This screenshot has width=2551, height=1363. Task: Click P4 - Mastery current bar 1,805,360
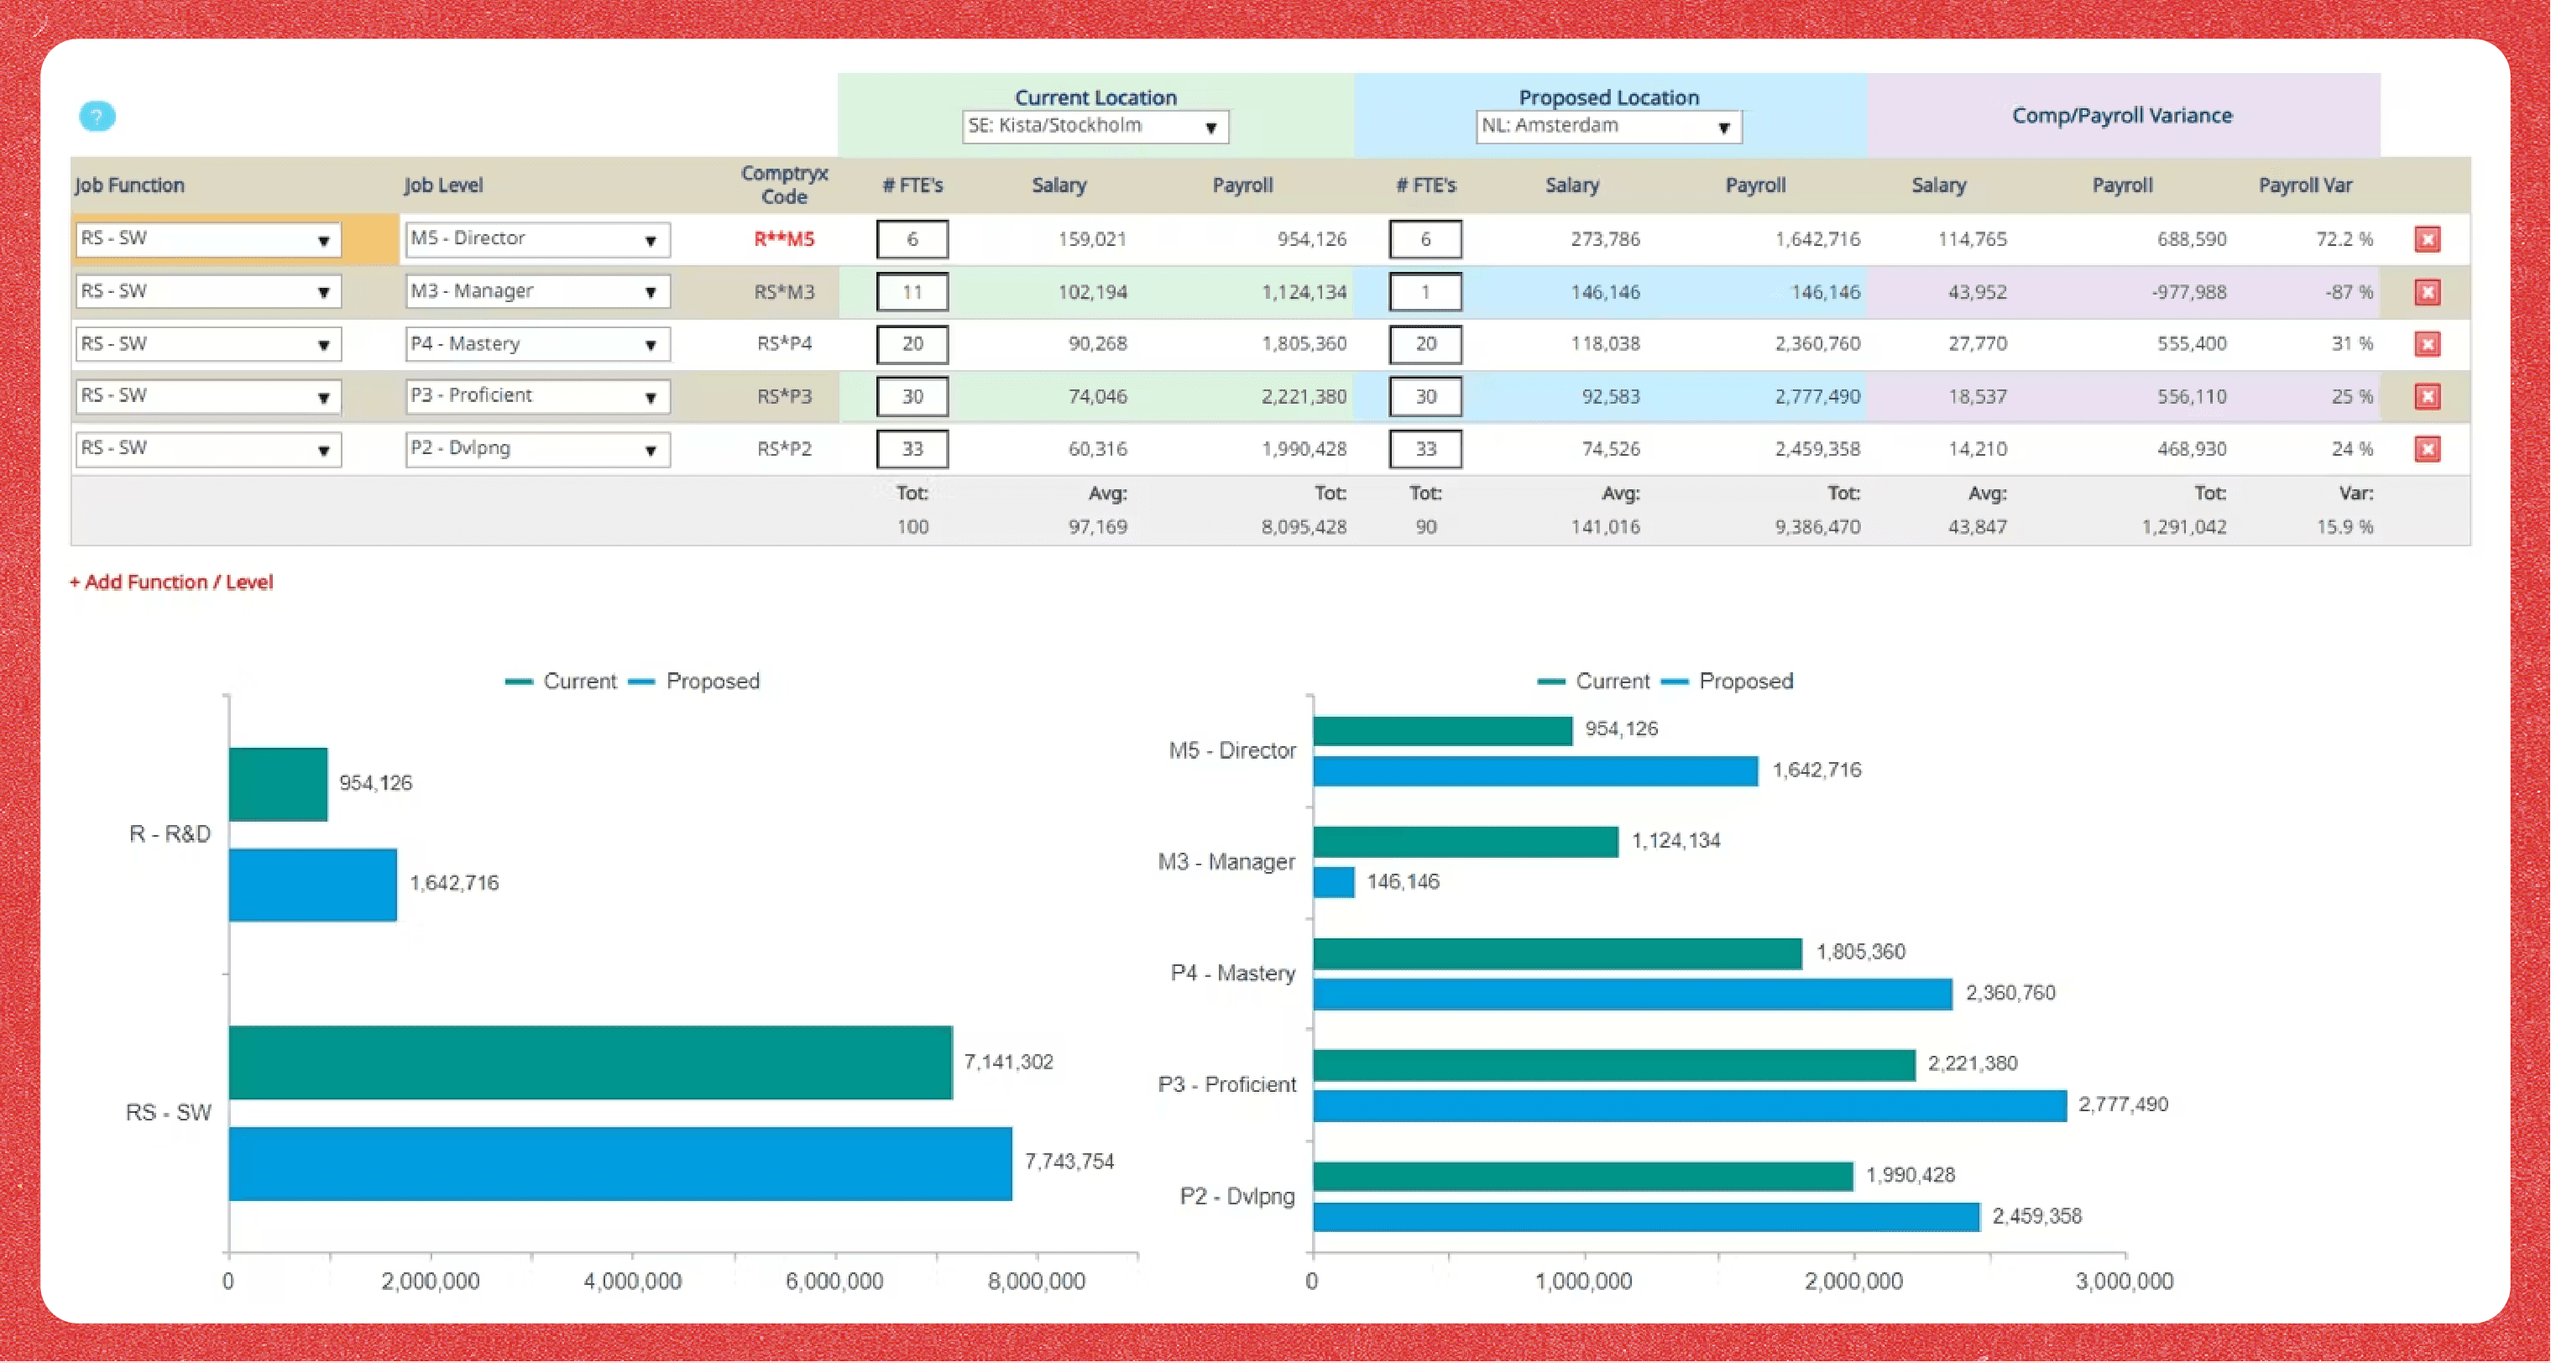[1557, 953]
